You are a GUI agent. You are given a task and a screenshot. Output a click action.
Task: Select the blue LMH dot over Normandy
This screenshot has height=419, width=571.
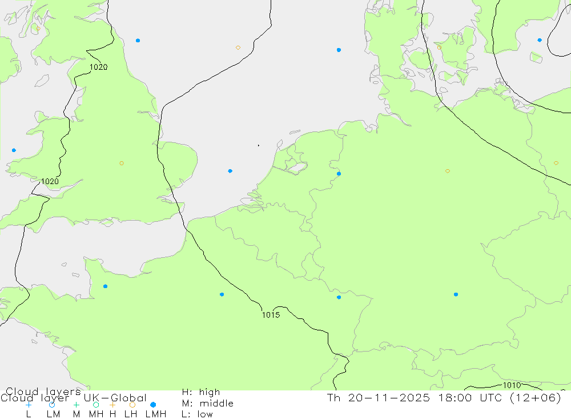pyautogui.click(x=105, y=286)
